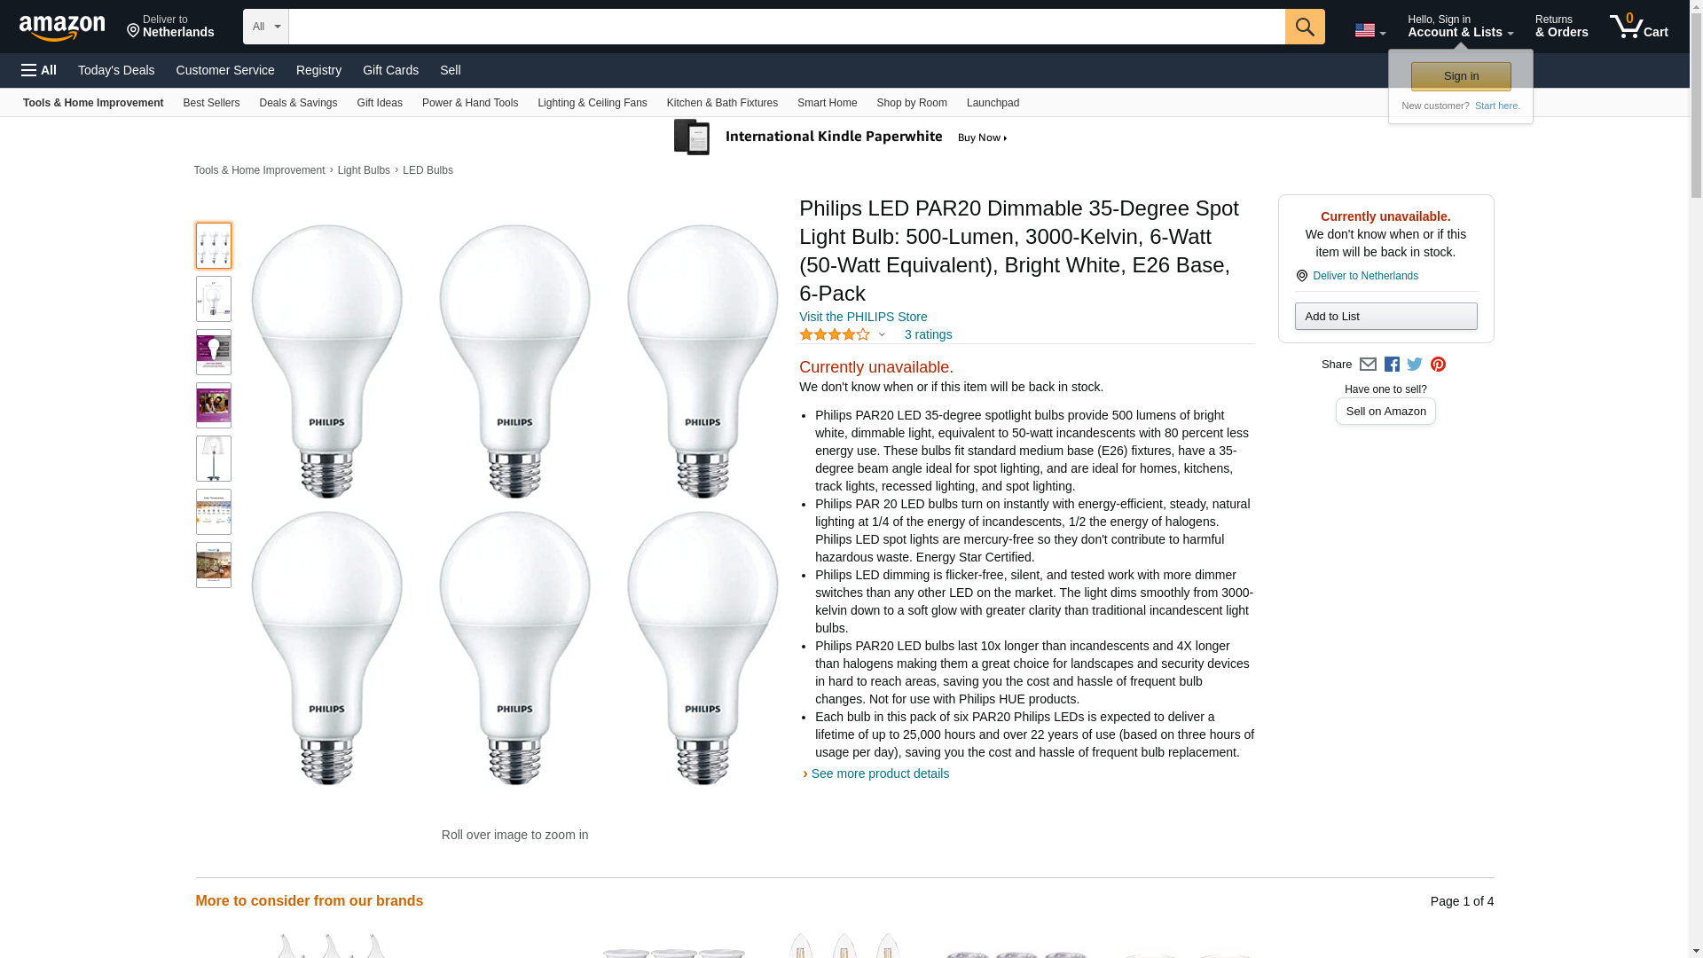1703x958 pixels.
Task: Select the second product thumbnail image
Action: pyautogui.click(x=214, y=299)
